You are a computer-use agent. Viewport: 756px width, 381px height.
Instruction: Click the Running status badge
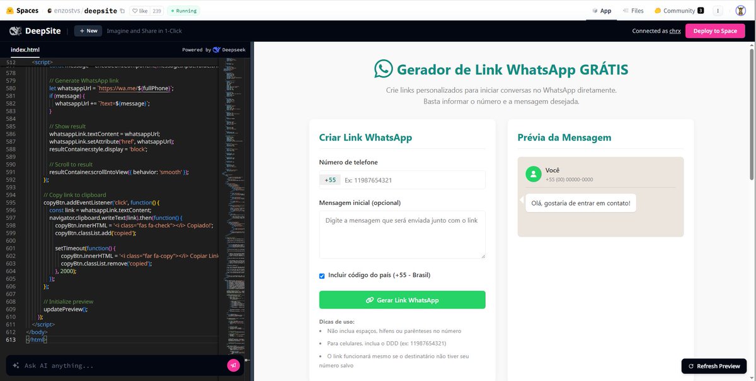(x=183, y=11)
